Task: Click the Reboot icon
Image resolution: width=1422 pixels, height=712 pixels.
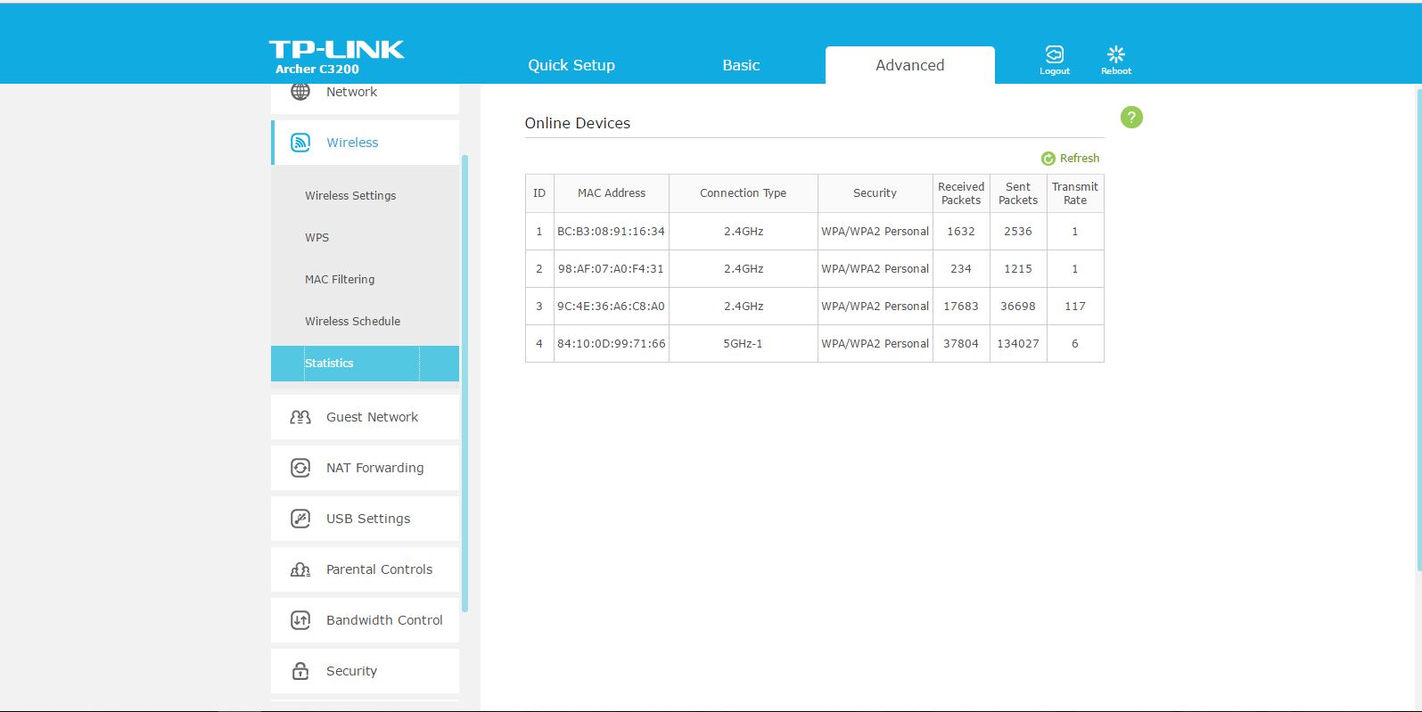Action: point(1116,54)
